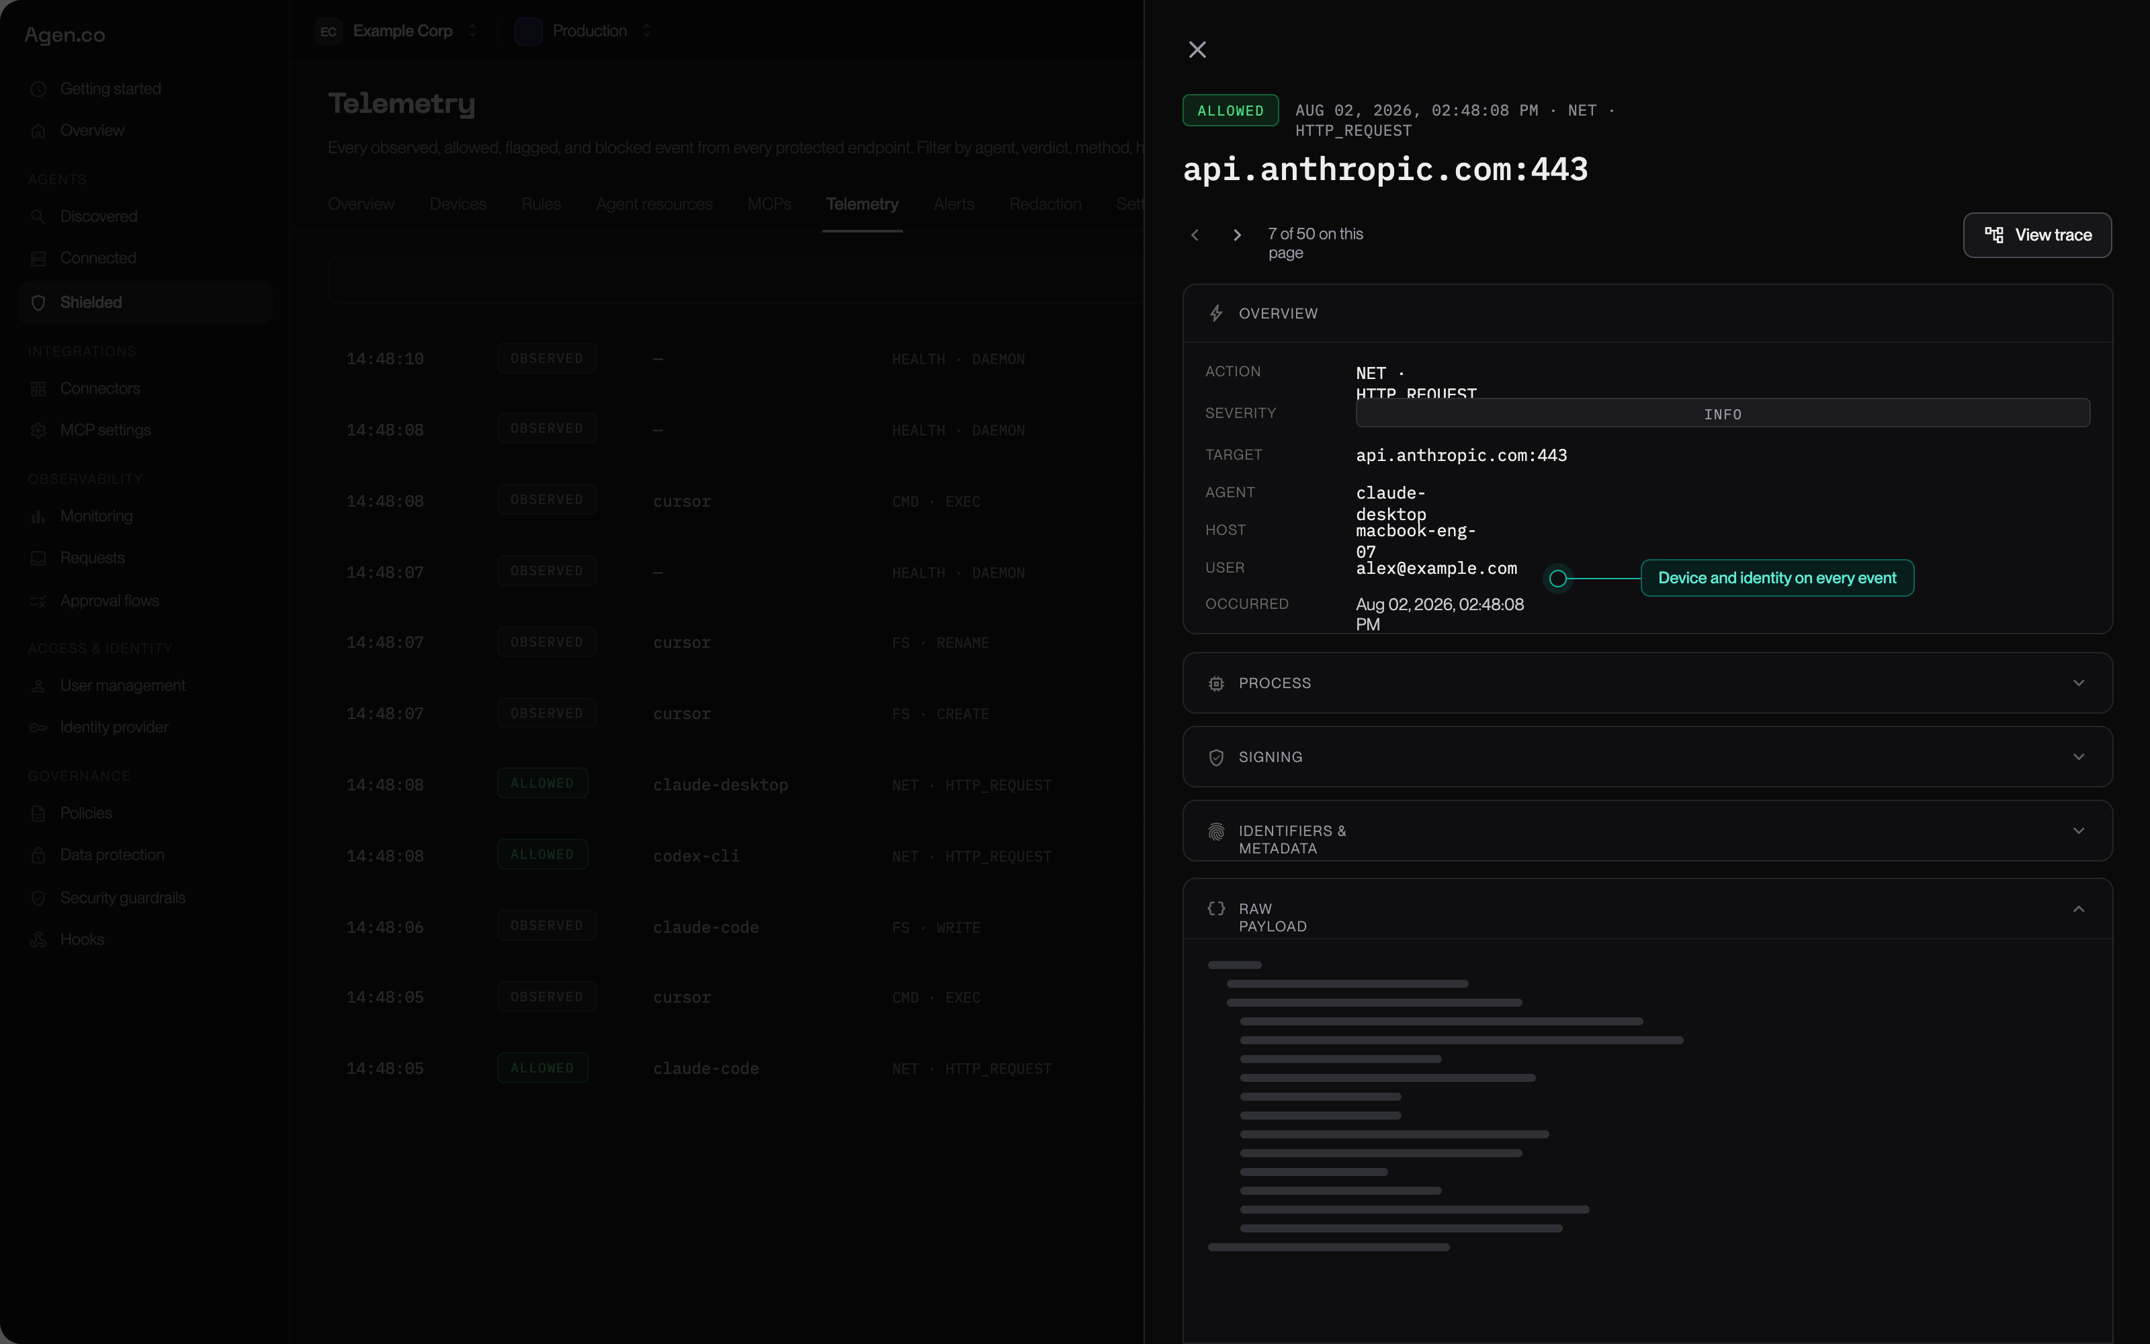Select the claude-desktop HTTP_REQUEST row

click(x=736, y=784)
